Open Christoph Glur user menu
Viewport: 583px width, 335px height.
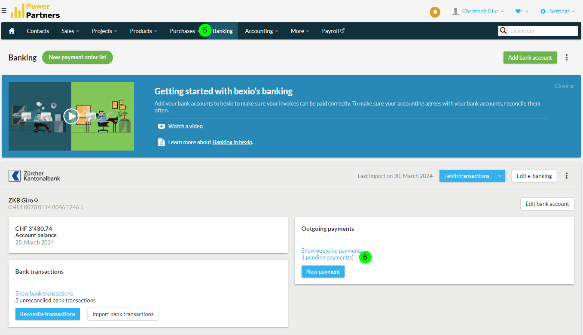pyautogui.click(x=478, y=12)
